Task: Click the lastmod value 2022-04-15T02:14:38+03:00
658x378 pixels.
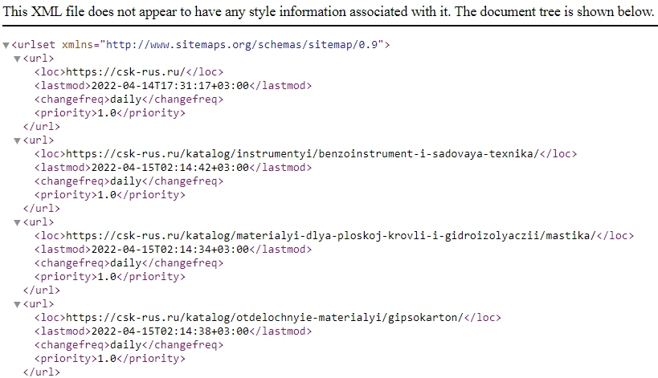Action: 170,331
